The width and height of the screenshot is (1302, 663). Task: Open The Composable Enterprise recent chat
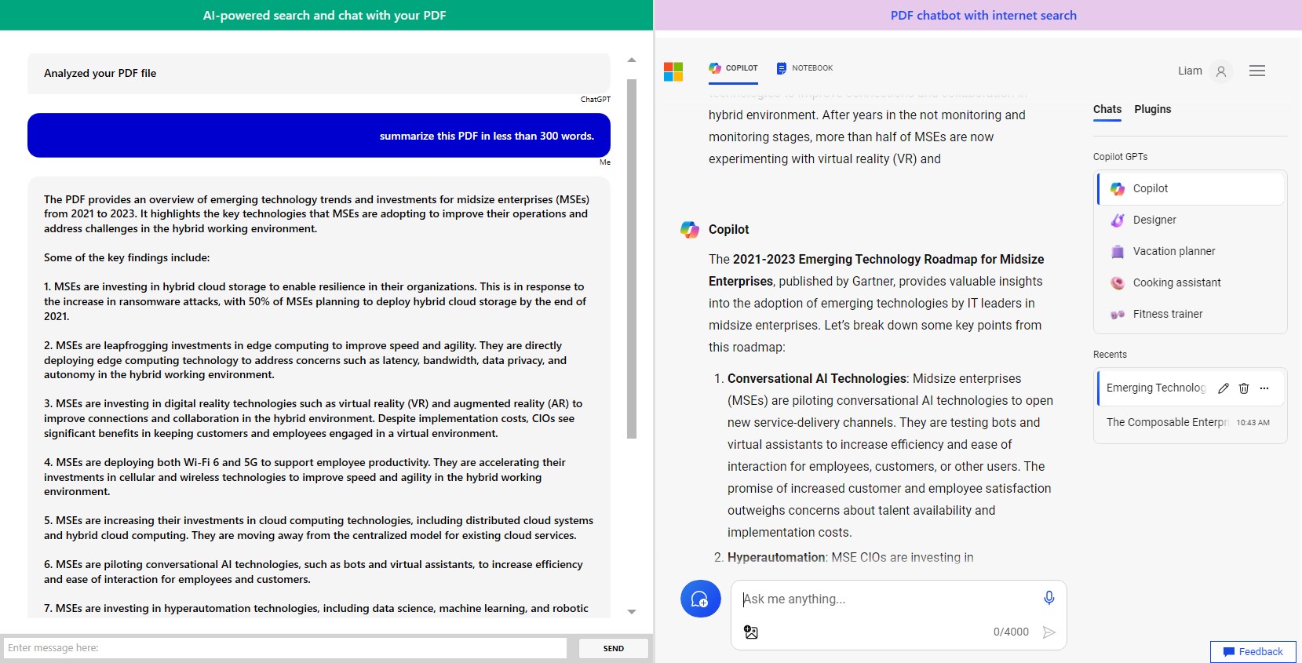1189,422
